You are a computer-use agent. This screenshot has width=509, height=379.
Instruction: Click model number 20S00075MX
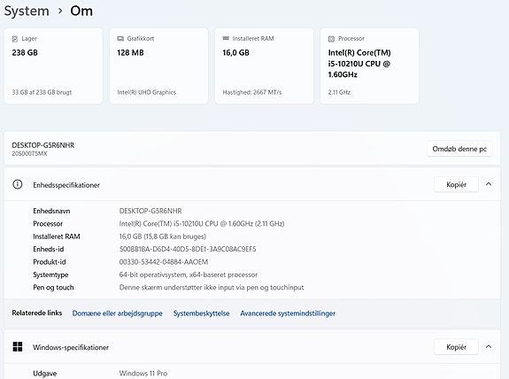[29, 153]
